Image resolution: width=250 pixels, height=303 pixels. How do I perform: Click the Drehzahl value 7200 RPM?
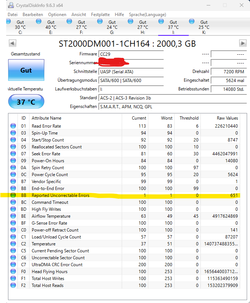(x=229, y=72)
